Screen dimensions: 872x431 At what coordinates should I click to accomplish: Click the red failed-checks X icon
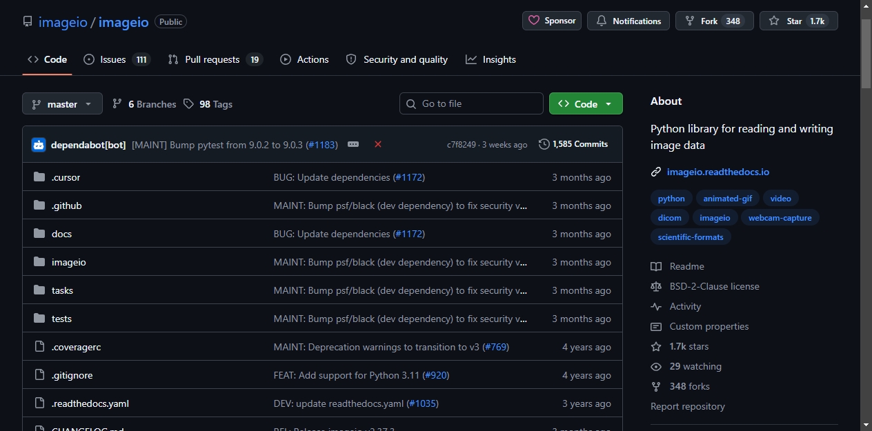(378, 144)
